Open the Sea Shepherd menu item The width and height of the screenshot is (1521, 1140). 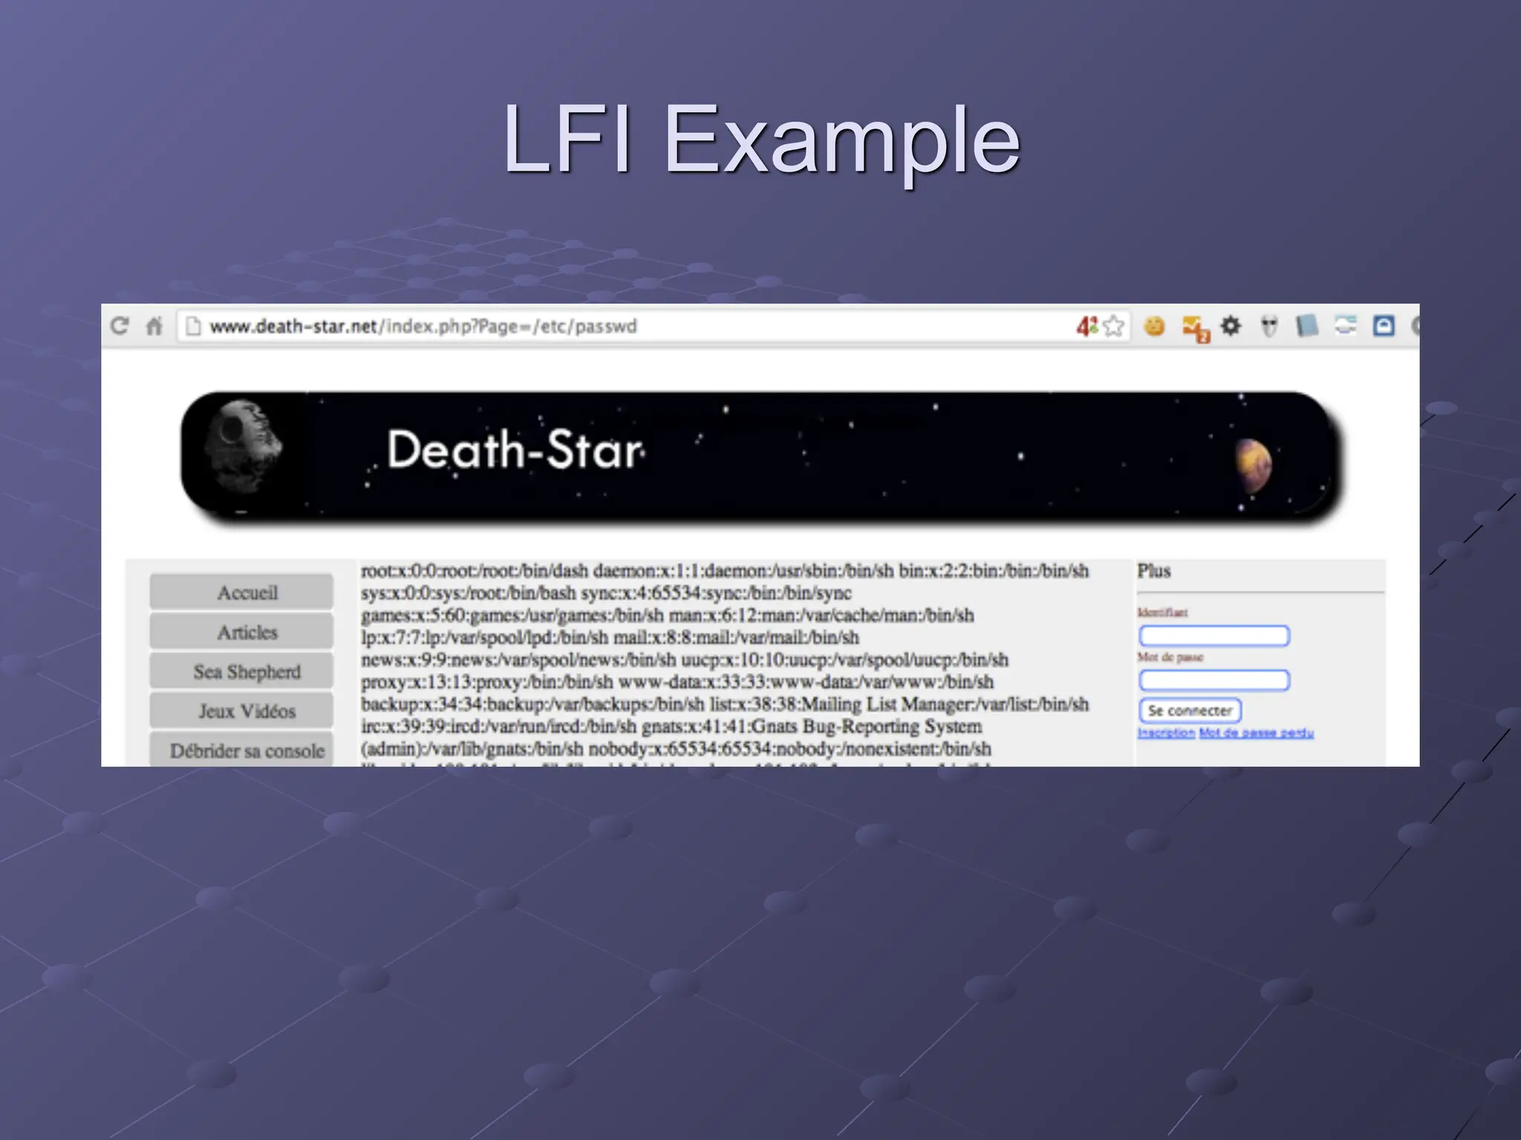point(241,671)
